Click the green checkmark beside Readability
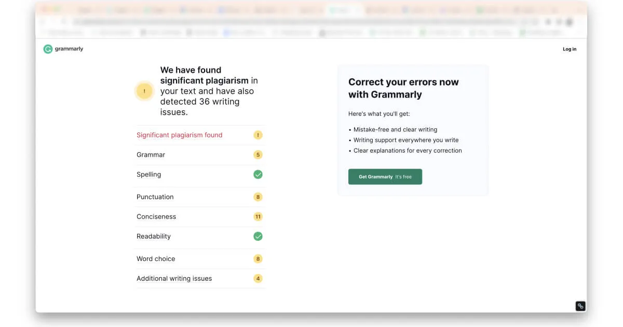The height and width of the screenshot is (327, 623). (x=258, y=236)
